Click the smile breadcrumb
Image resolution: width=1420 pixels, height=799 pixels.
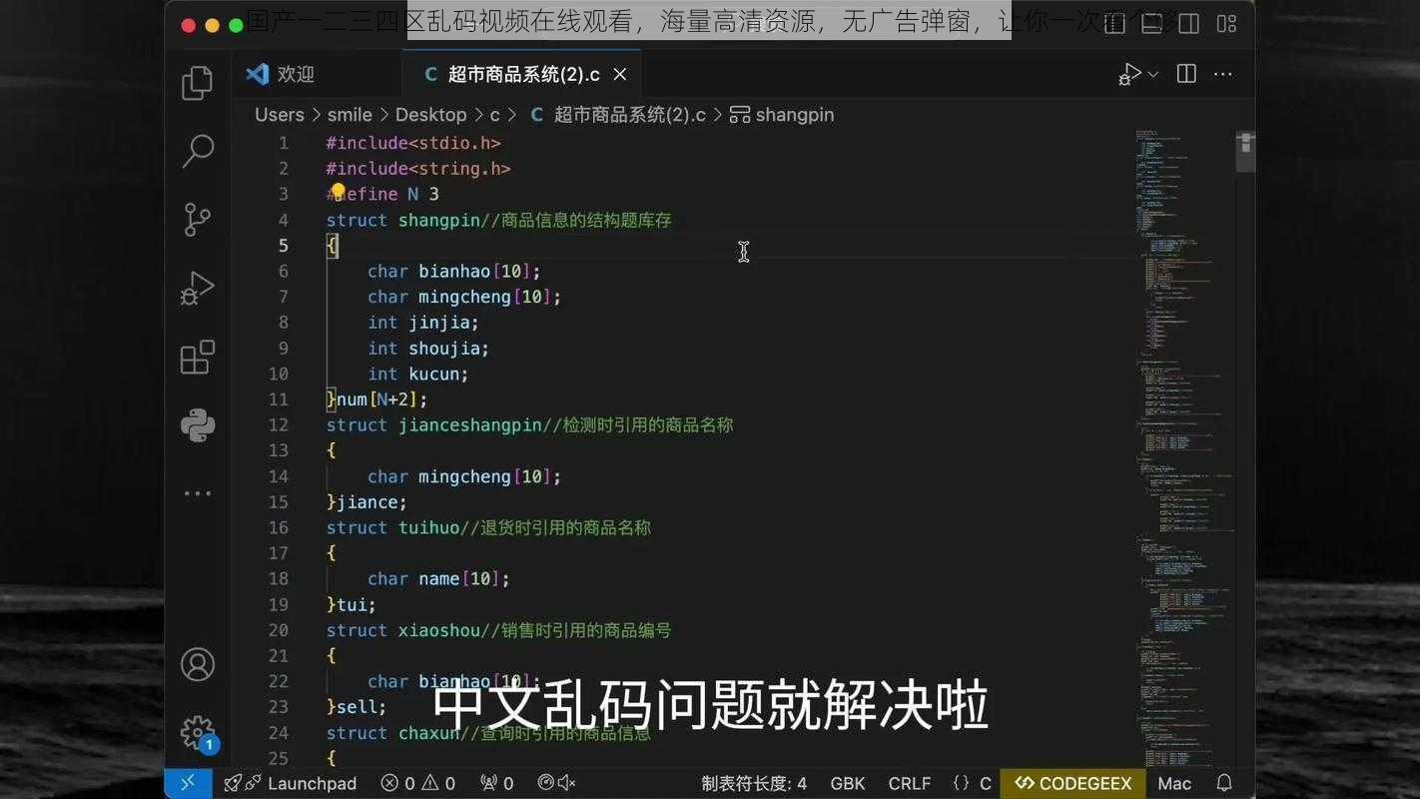pos(350,115)
